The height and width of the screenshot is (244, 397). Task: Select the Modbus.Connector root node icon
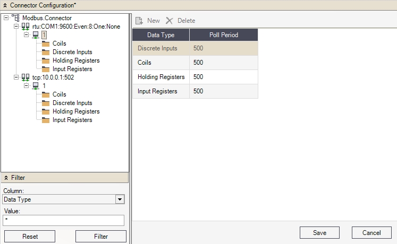[x=16, y=18]
